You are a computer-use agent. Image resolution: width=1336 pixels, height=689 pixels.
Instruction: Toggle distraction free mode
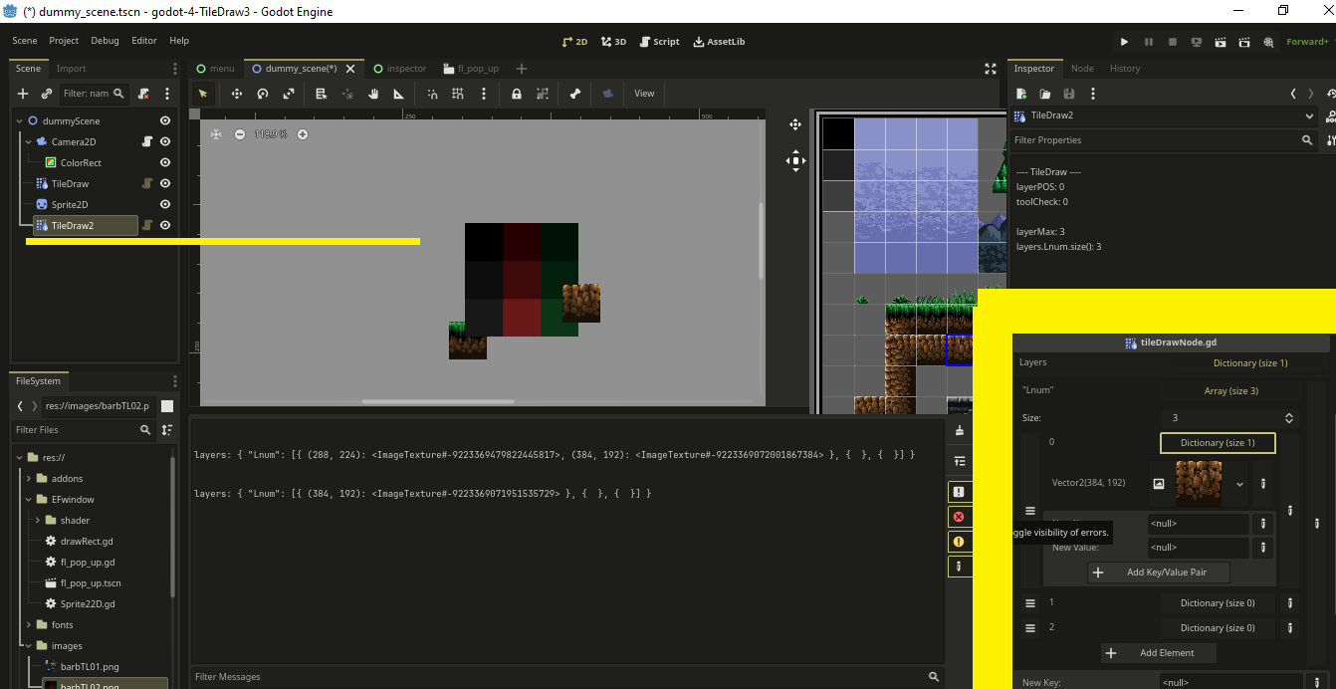(991, 69)
